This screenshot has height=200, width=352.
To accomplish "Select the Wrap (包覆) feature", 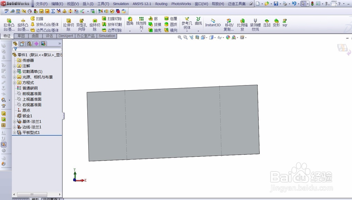I will coord(171,19).
